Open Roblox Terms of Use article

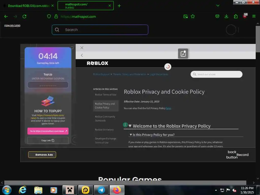(105, 95)
